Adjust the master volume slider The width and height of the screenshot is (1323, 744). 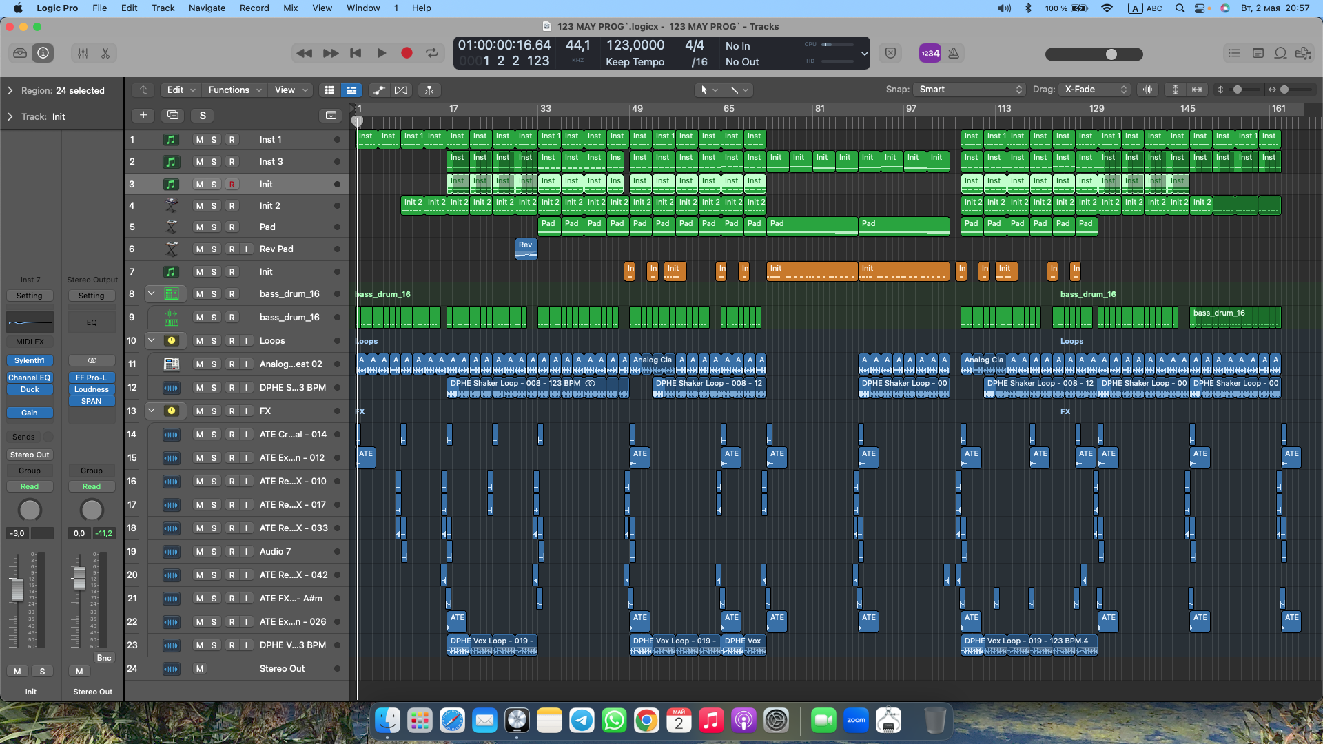[1111, 54]
